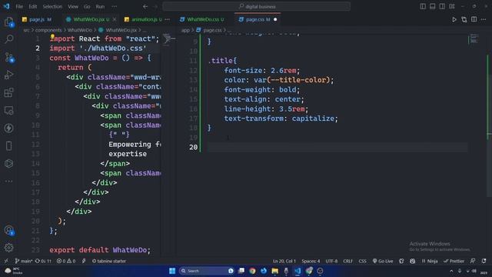The image size is (492, 277).
Task: Open the Remote Explorer icon in activity bar
Action: coord(8,111)
